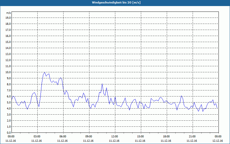Select the '5,0' y-axis value
This screenshot has width=230, height=144.
pyautogui.click(x=9, y=103)
